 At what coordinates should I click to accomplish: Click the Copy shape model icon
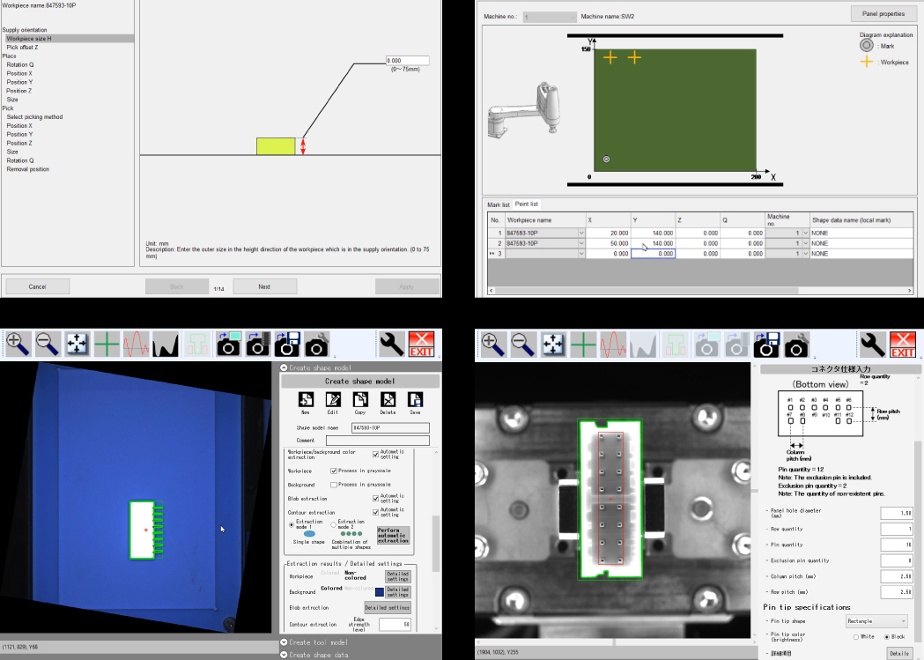click(x=359, y=400)
